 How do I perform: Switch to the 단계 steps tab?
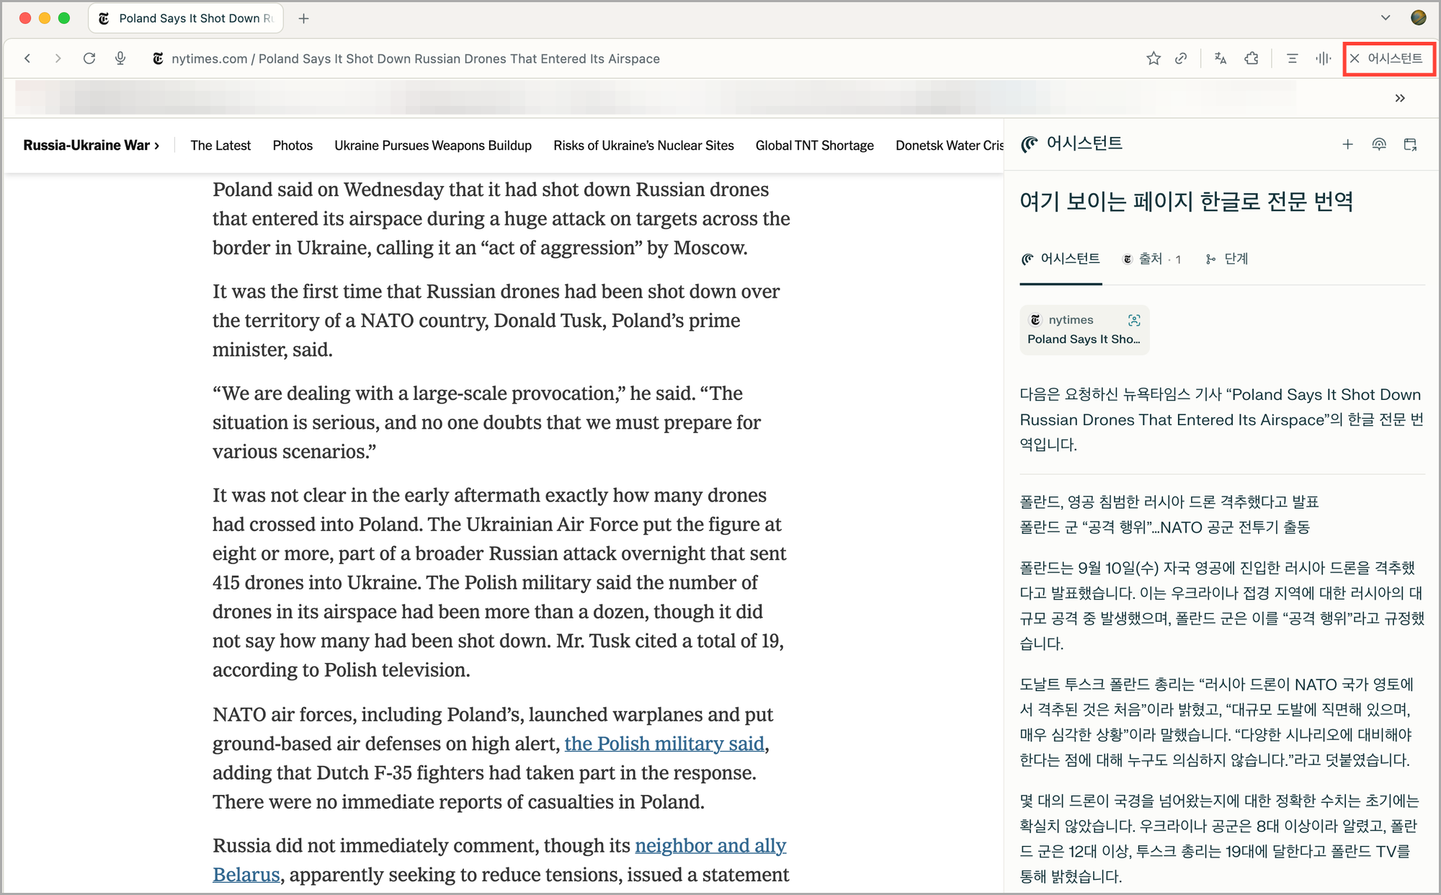(1226, 259)
